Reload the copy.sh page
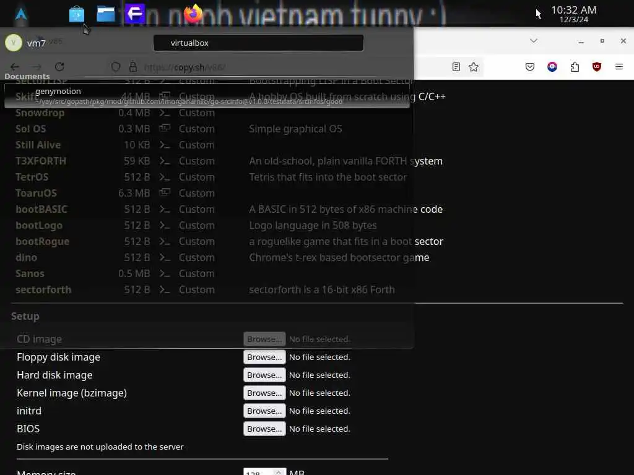Image resolution: width=634 pixels, height=475 pixels. (59, 67)
